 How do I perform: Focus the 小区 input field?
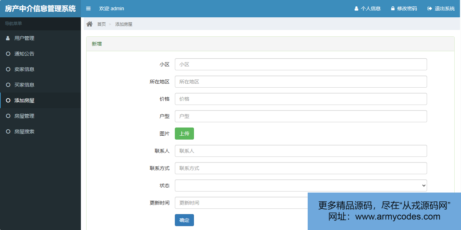pyautogui.click(x=301, y=64)
